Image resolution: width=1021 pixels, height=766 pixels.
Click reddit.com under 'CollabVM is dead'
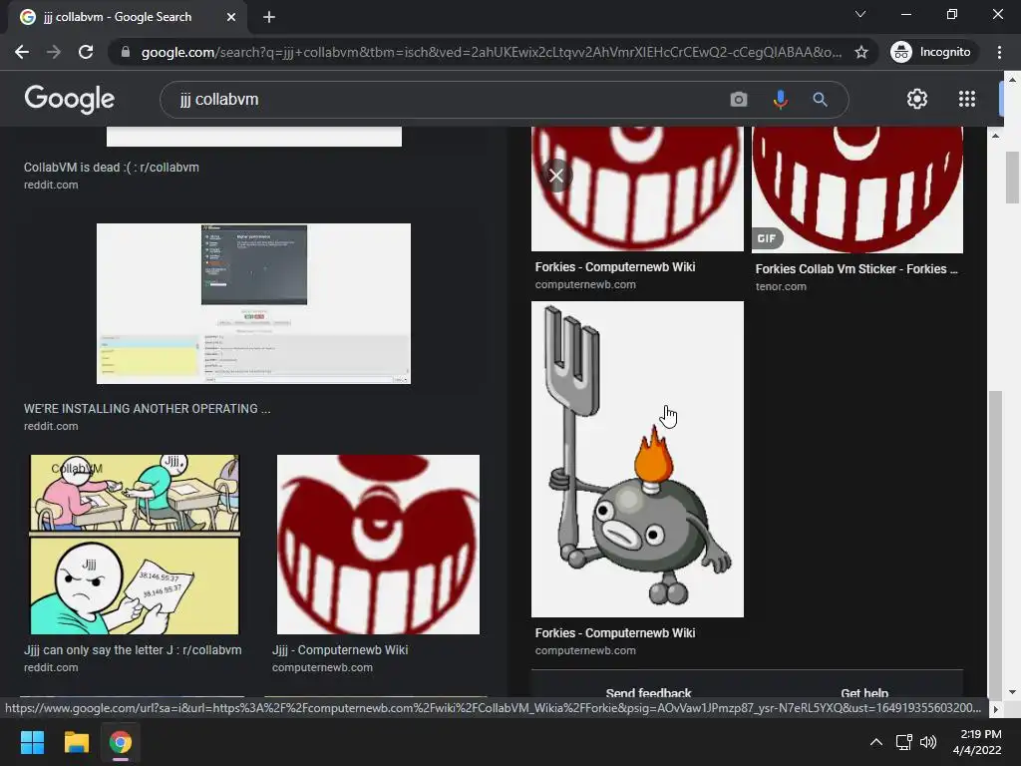pos(51,185)
